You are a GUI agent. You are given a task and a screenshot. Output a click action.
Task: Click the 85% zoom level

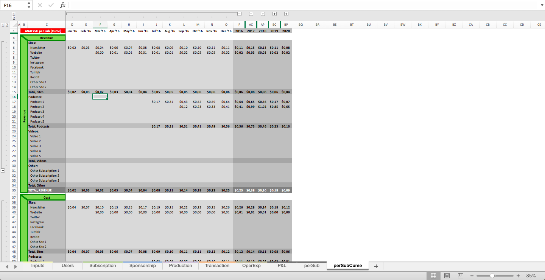click(x=531, y=276)
